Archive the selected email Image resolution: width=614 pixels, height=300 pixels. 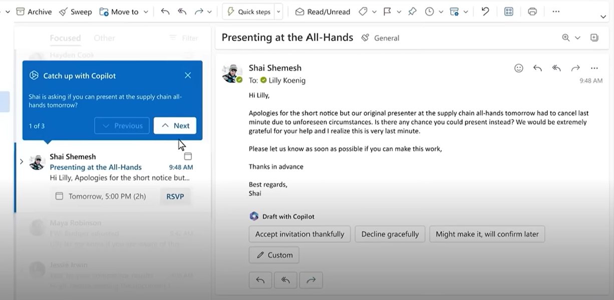coord(34,11)
